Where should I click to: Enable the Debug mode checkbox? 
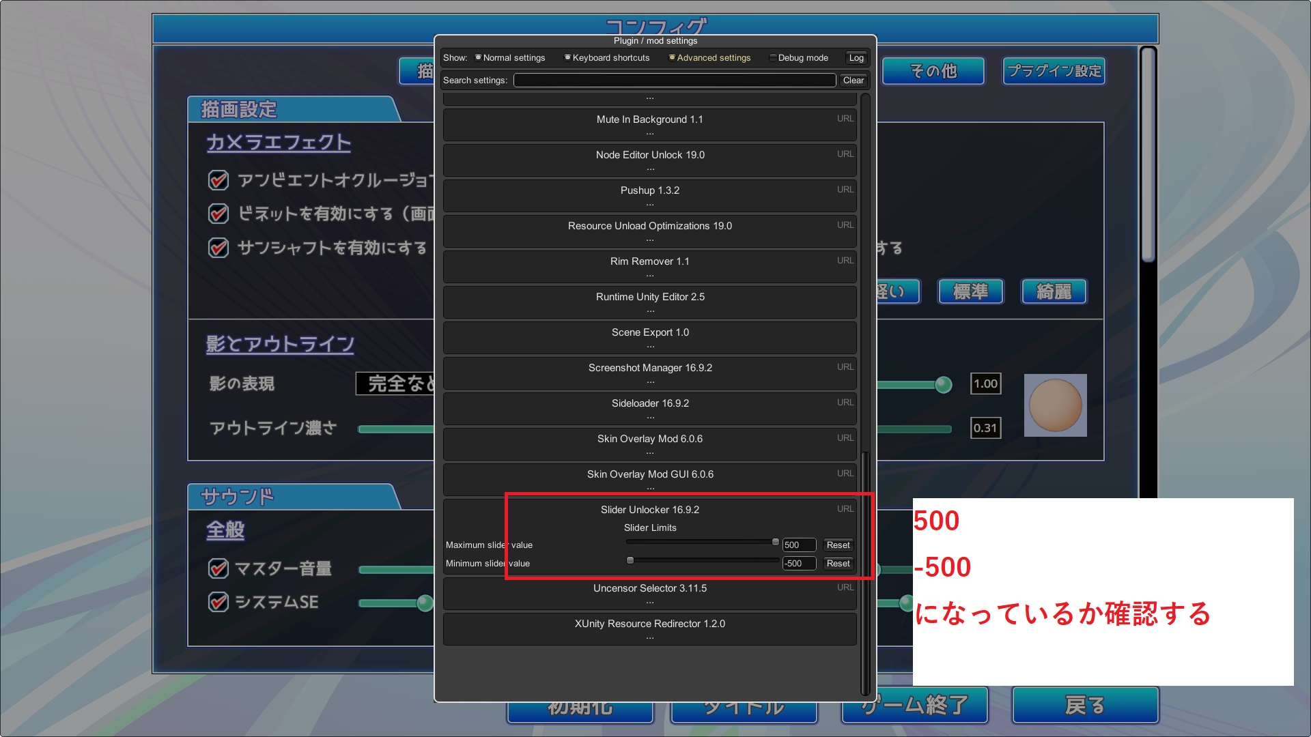coord(773,58)
